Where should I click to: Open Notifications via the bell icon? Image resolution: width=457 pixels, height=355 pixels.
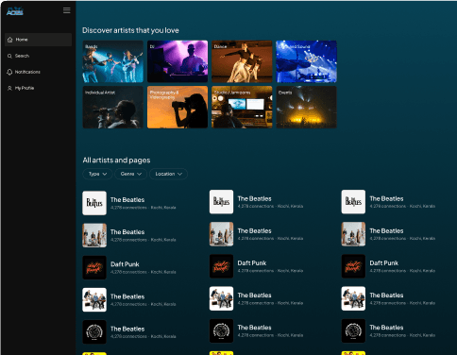coord(9,72)
